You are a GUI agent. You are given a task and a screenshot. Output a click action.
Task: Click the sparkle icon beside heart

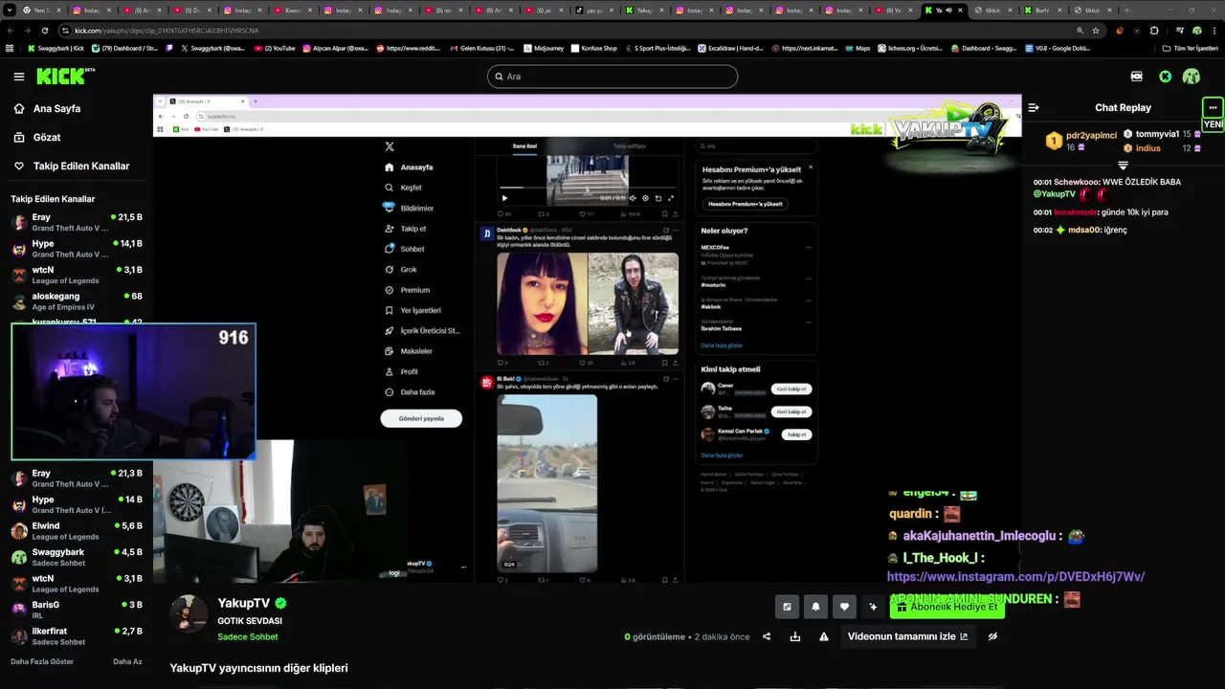[x=873, y=607]
